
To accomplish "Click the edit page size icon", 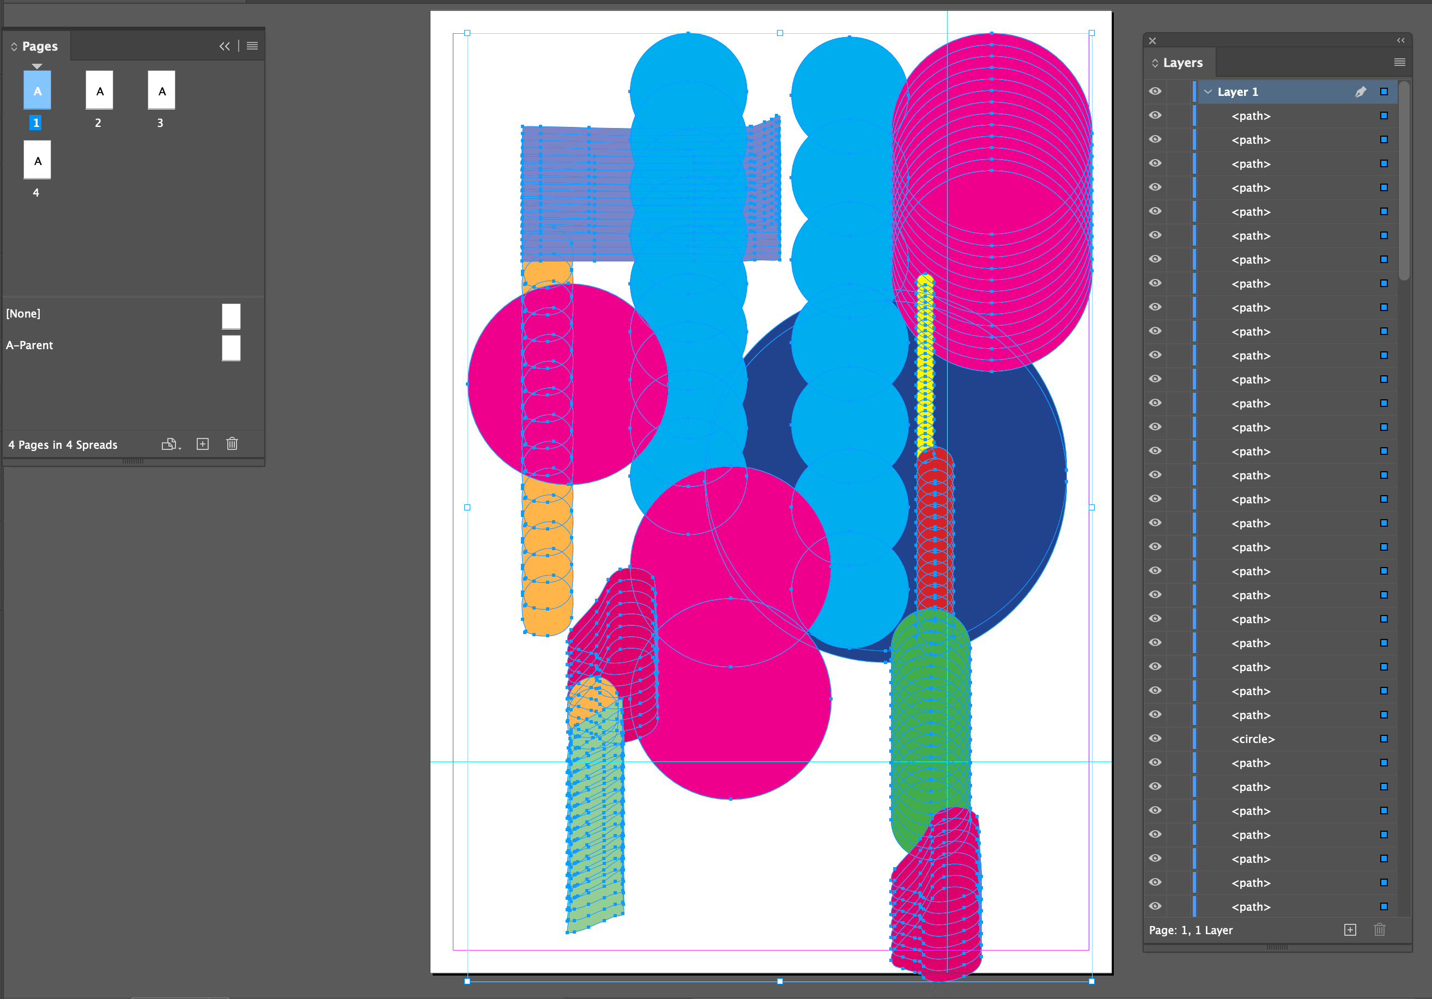I will pyautogui.click(x=169, y=444).
